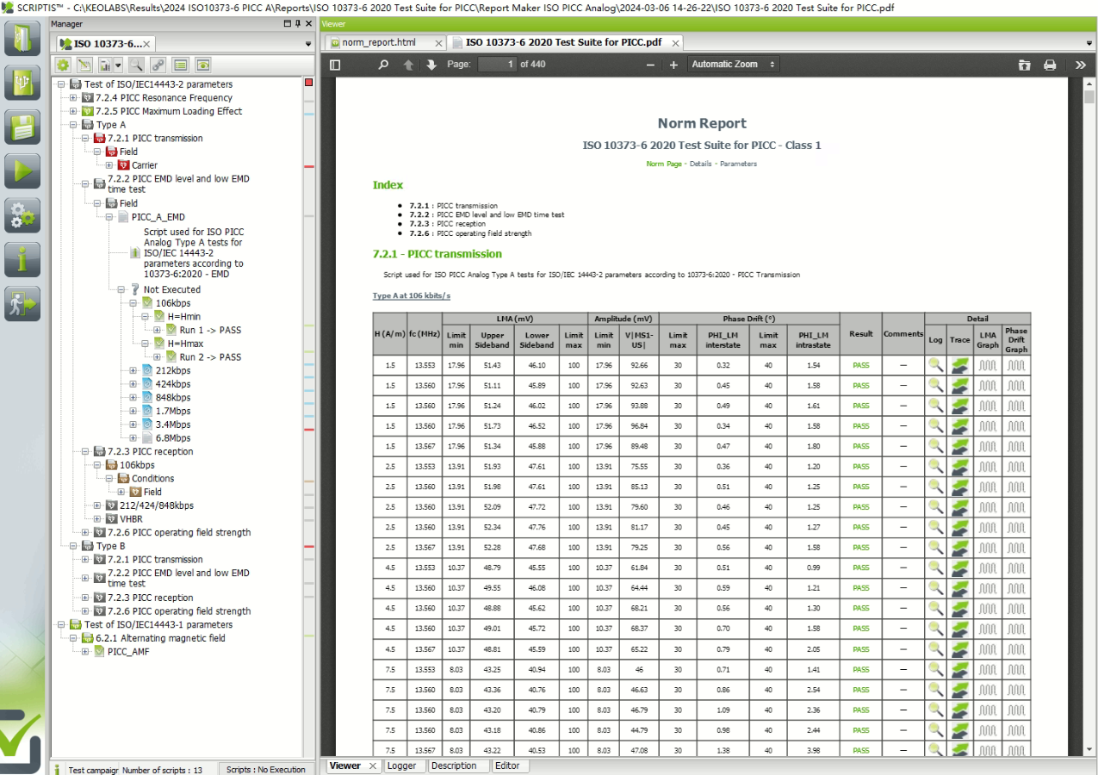
Task: Toggle the eye view icon in Manager toolbar
Action: point(202,65)
